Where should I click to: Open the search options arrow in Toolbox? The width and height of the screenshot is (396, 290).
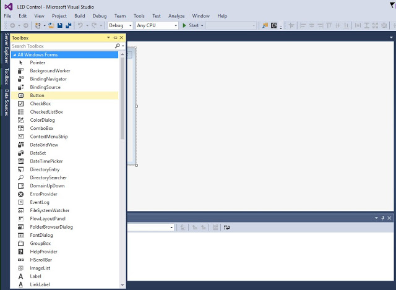123,46
